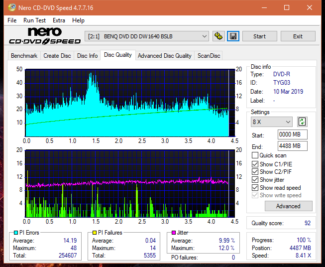Click the Start button
This screenshot has width=325, height=267.
coord(259,36)
